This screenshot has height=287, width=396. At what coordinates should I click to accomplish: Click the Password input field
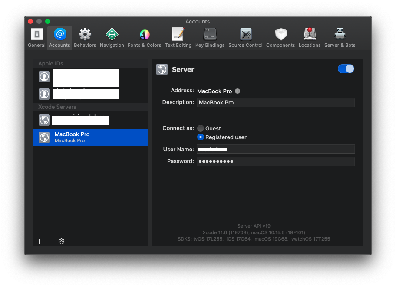[276, 161]
